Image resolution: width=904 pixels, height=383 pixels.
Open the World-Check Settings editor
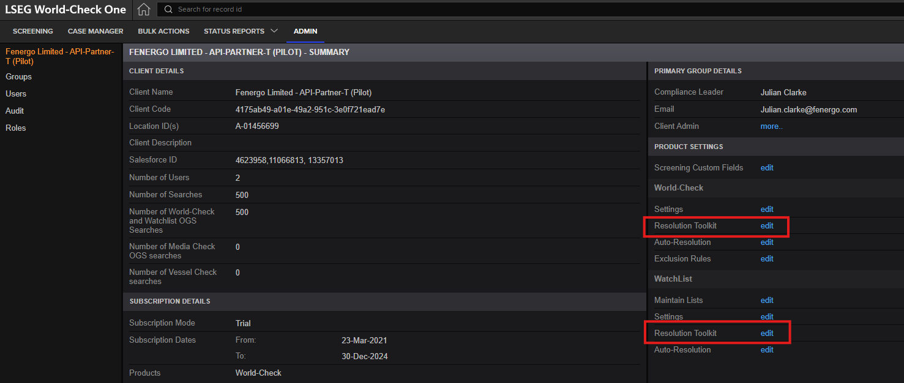tap(767, 209)
